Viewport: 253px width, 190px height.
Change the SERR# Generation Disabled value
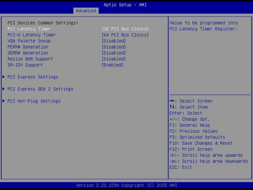114,53
